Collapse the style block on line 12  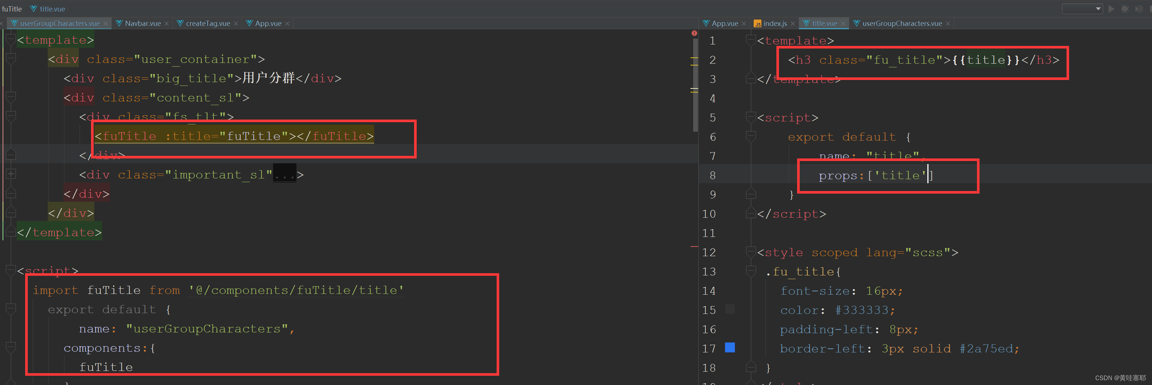751,252
